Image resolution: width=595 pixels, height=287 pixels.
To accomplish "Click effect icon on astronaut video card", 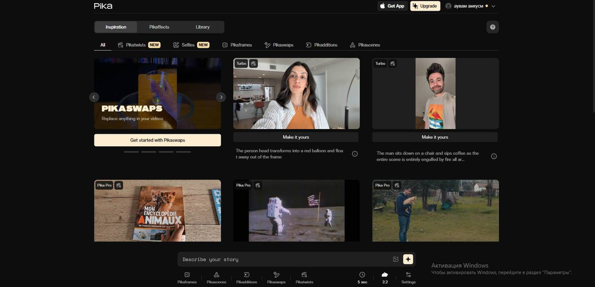I will [258, 185].
